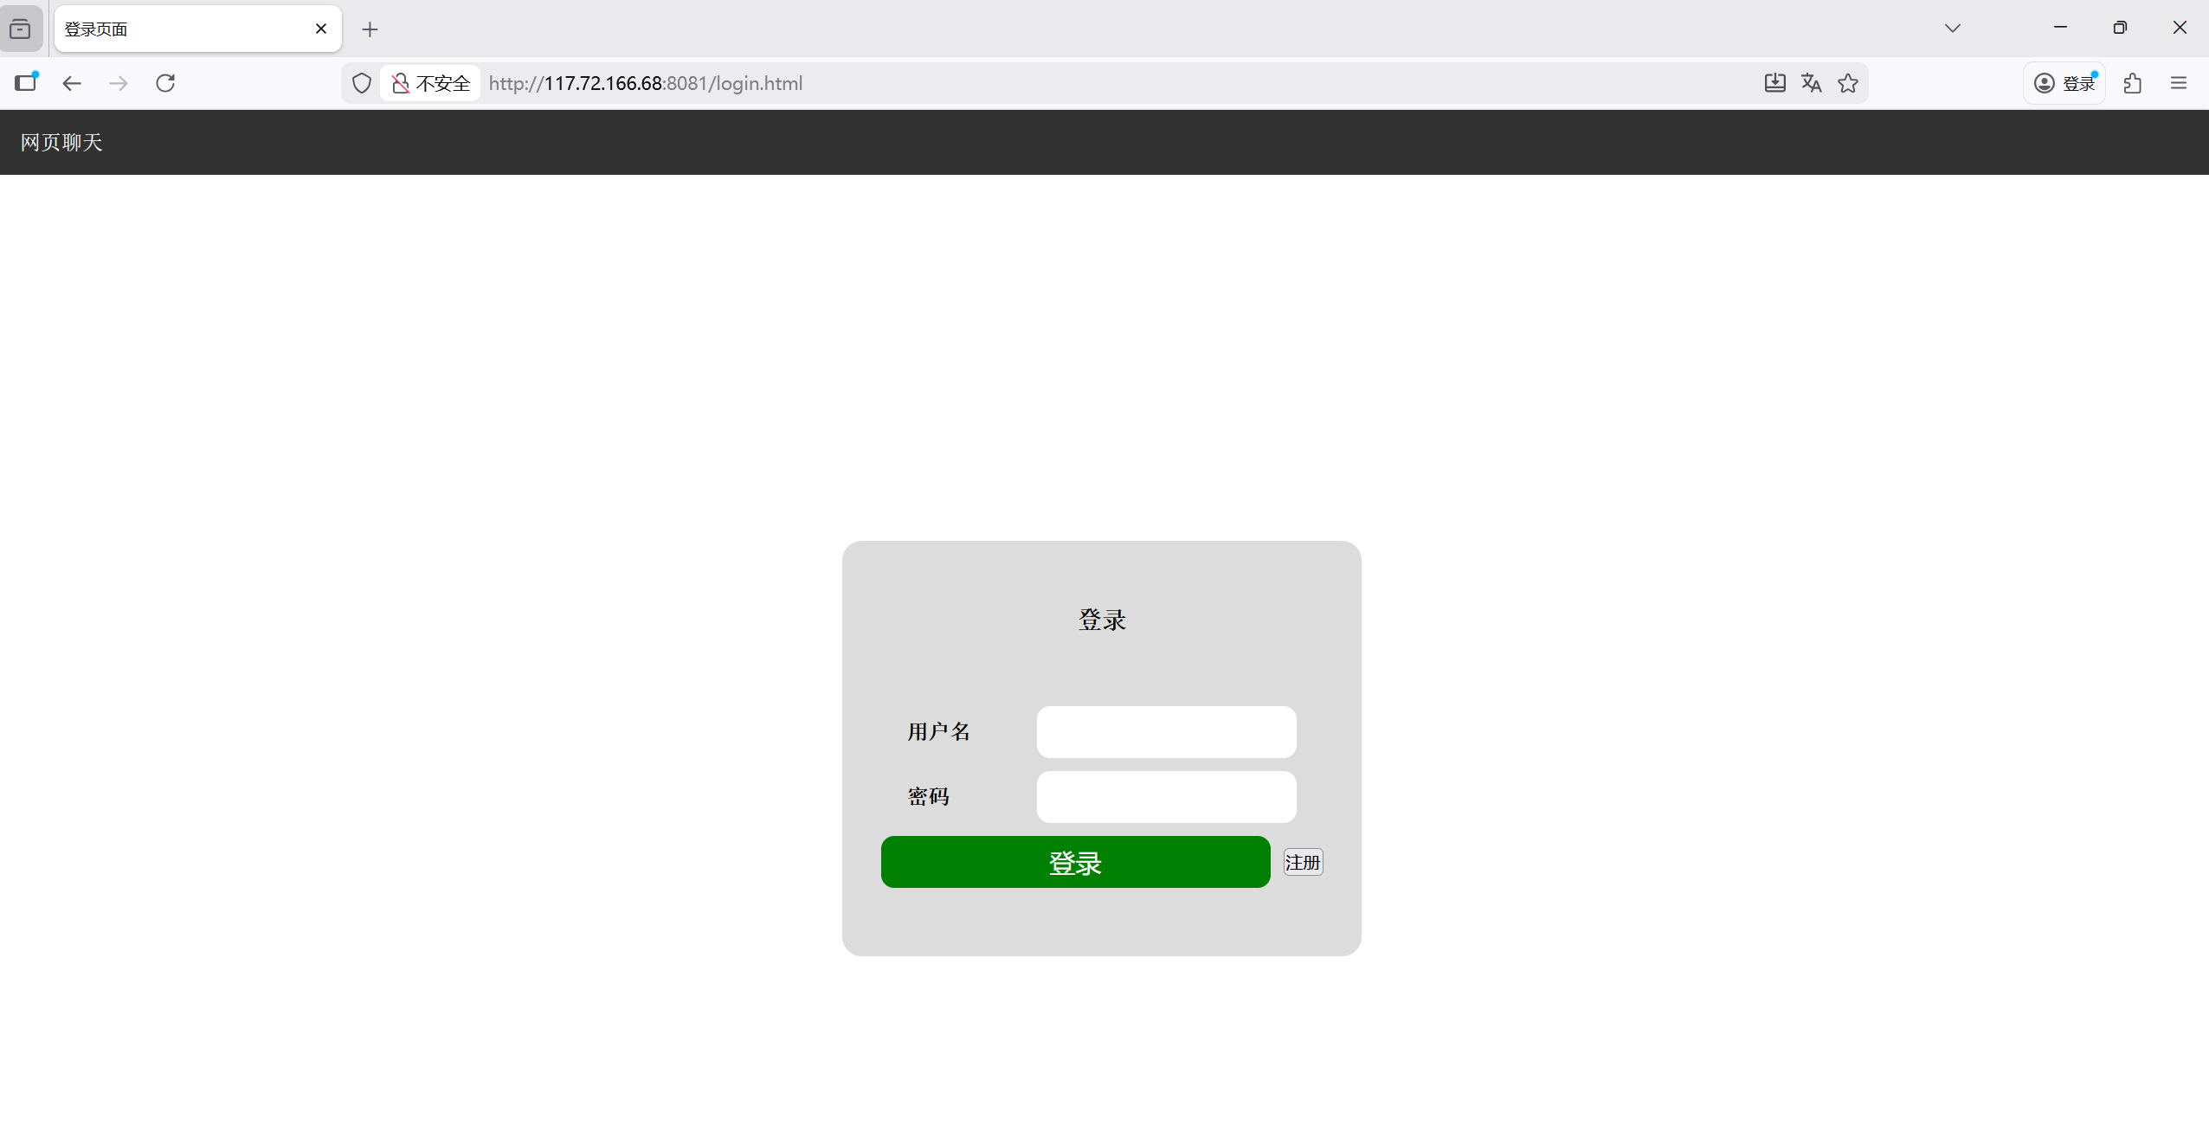Open the Firefox View icon at top-left
This screenshot has height=1125, width=2209.
point(20,29)
